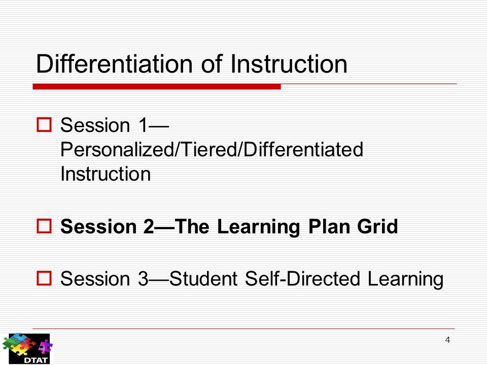Screen dimensions: 487x365
Task: Click the red square bullet beside Session 2
Action: pyautogui.click(x=44, y=226)
